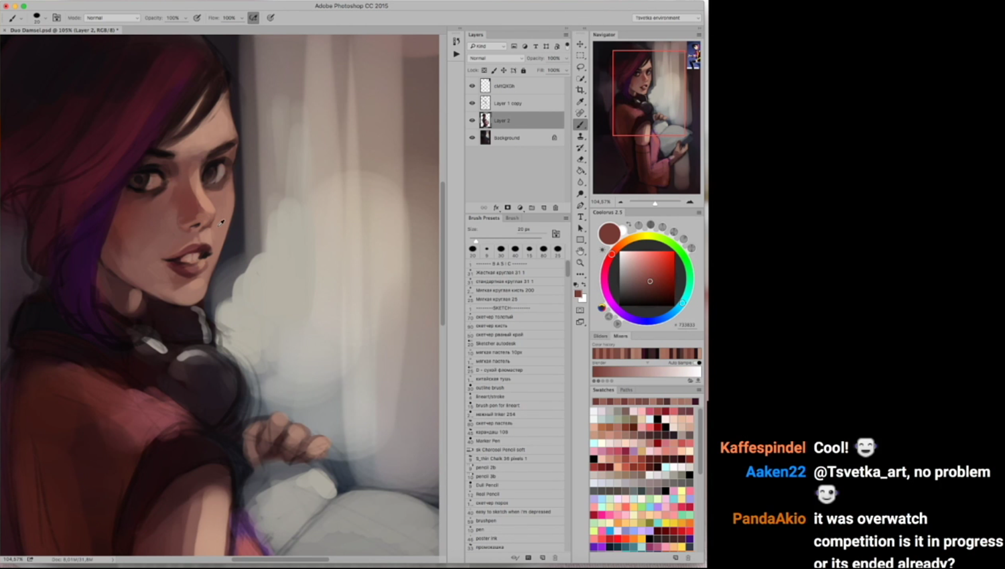Create new adjustment layer

(520, 208)
